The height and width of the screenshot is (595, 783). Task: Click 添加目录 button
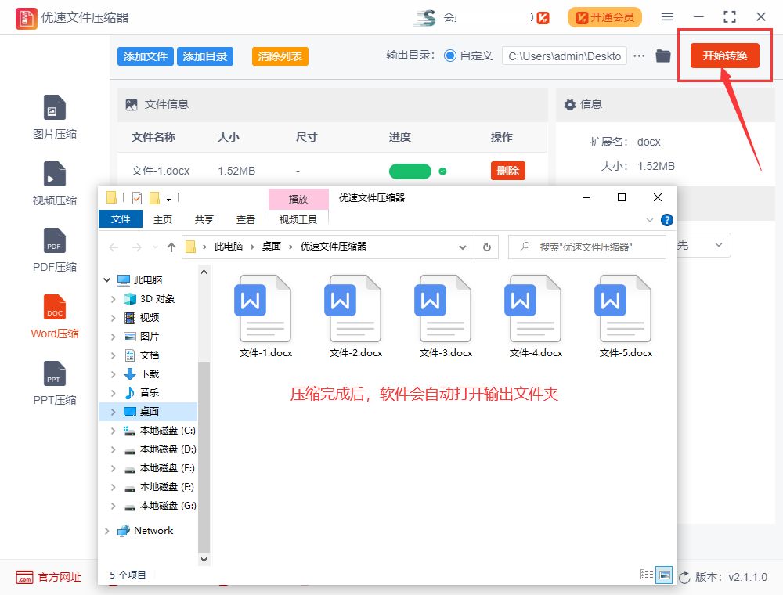point(204,56)
